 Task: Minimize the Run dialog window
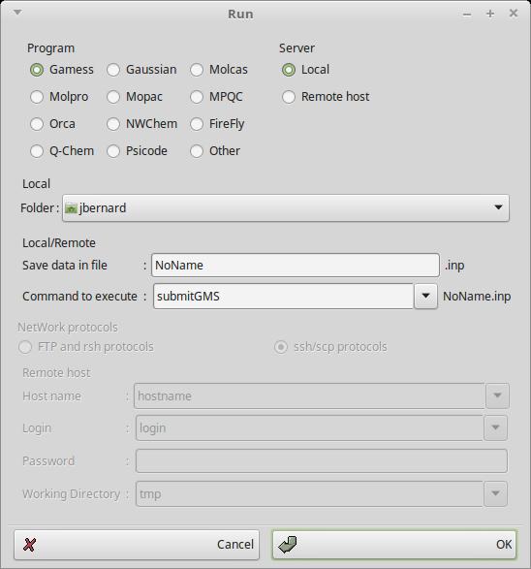[x=467, y=15]
